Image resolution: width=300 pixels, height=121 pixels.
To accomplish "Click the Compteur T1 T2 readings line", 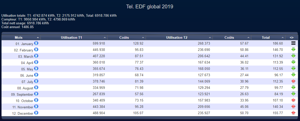I will coord(38,19).
